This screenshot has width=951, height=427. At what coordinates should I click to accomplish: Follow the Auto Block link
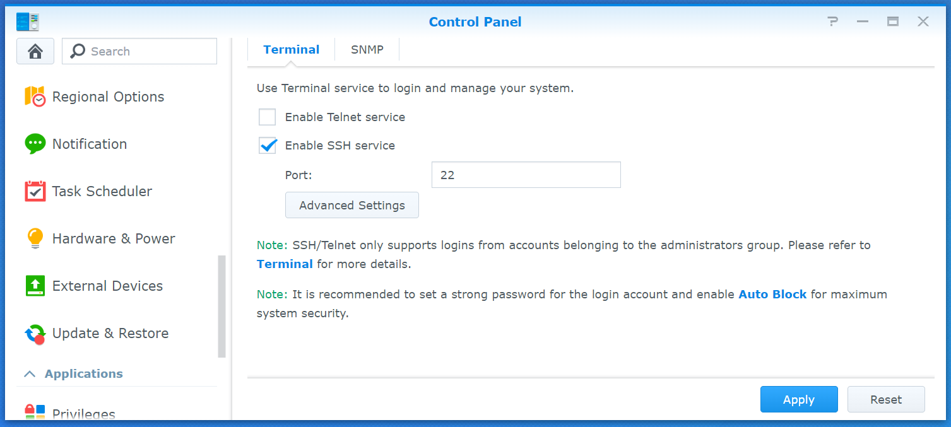click(x=772, y=295)
